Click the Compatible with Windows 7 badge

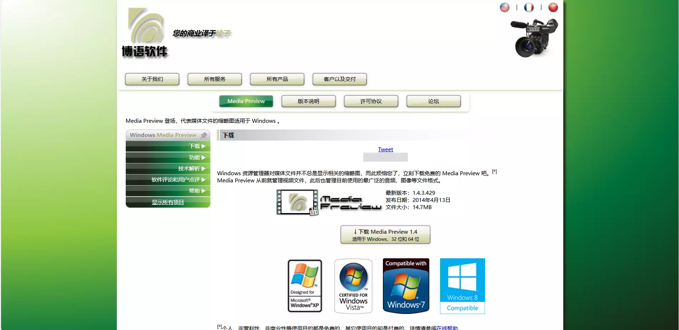click(x=406, y=286)
